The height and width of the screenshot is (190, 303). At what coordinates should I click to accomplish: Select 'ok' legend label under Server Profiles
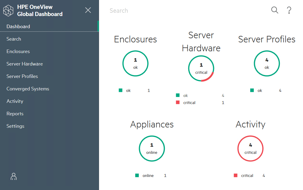tap(260, 90)
